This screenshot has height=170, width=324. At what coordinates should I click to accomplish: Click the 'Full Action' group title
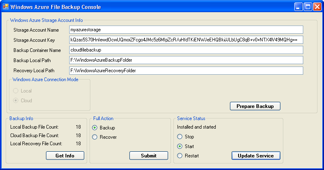pos(103,118)
